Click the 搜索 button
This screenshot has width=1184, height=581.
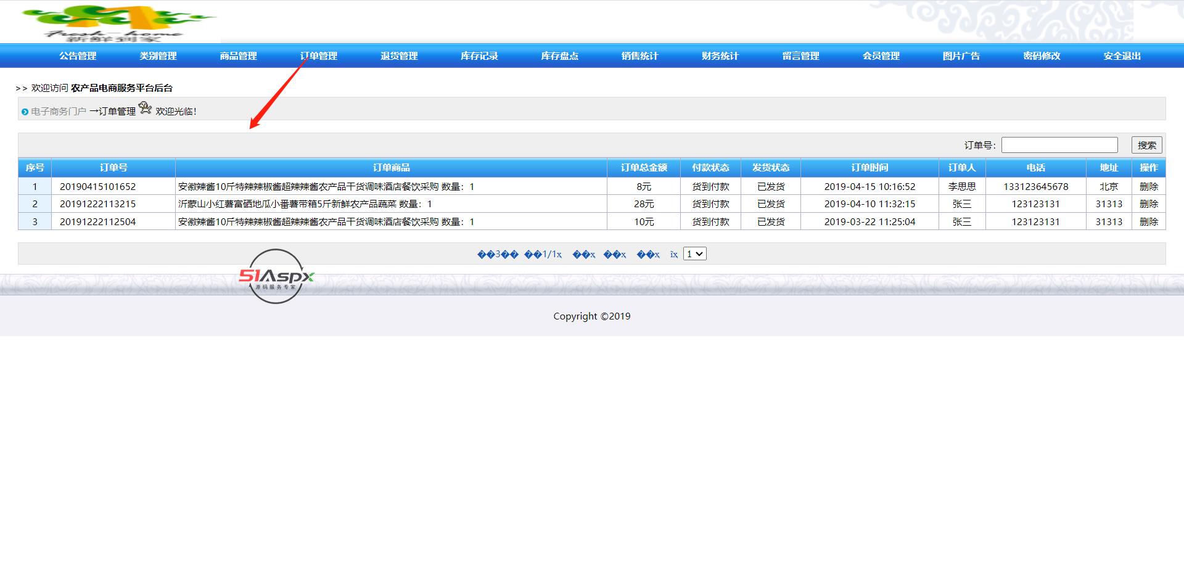[1147, 145]
